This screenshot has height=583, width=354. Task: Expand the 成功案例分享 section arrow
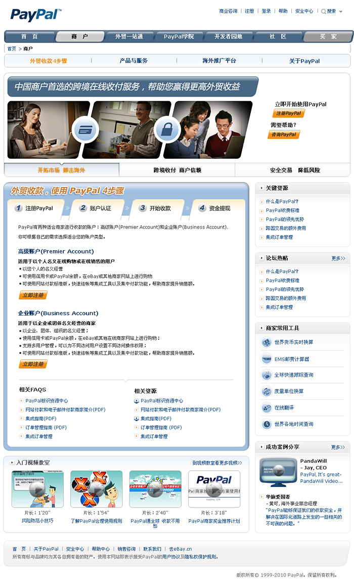point(262,447)
